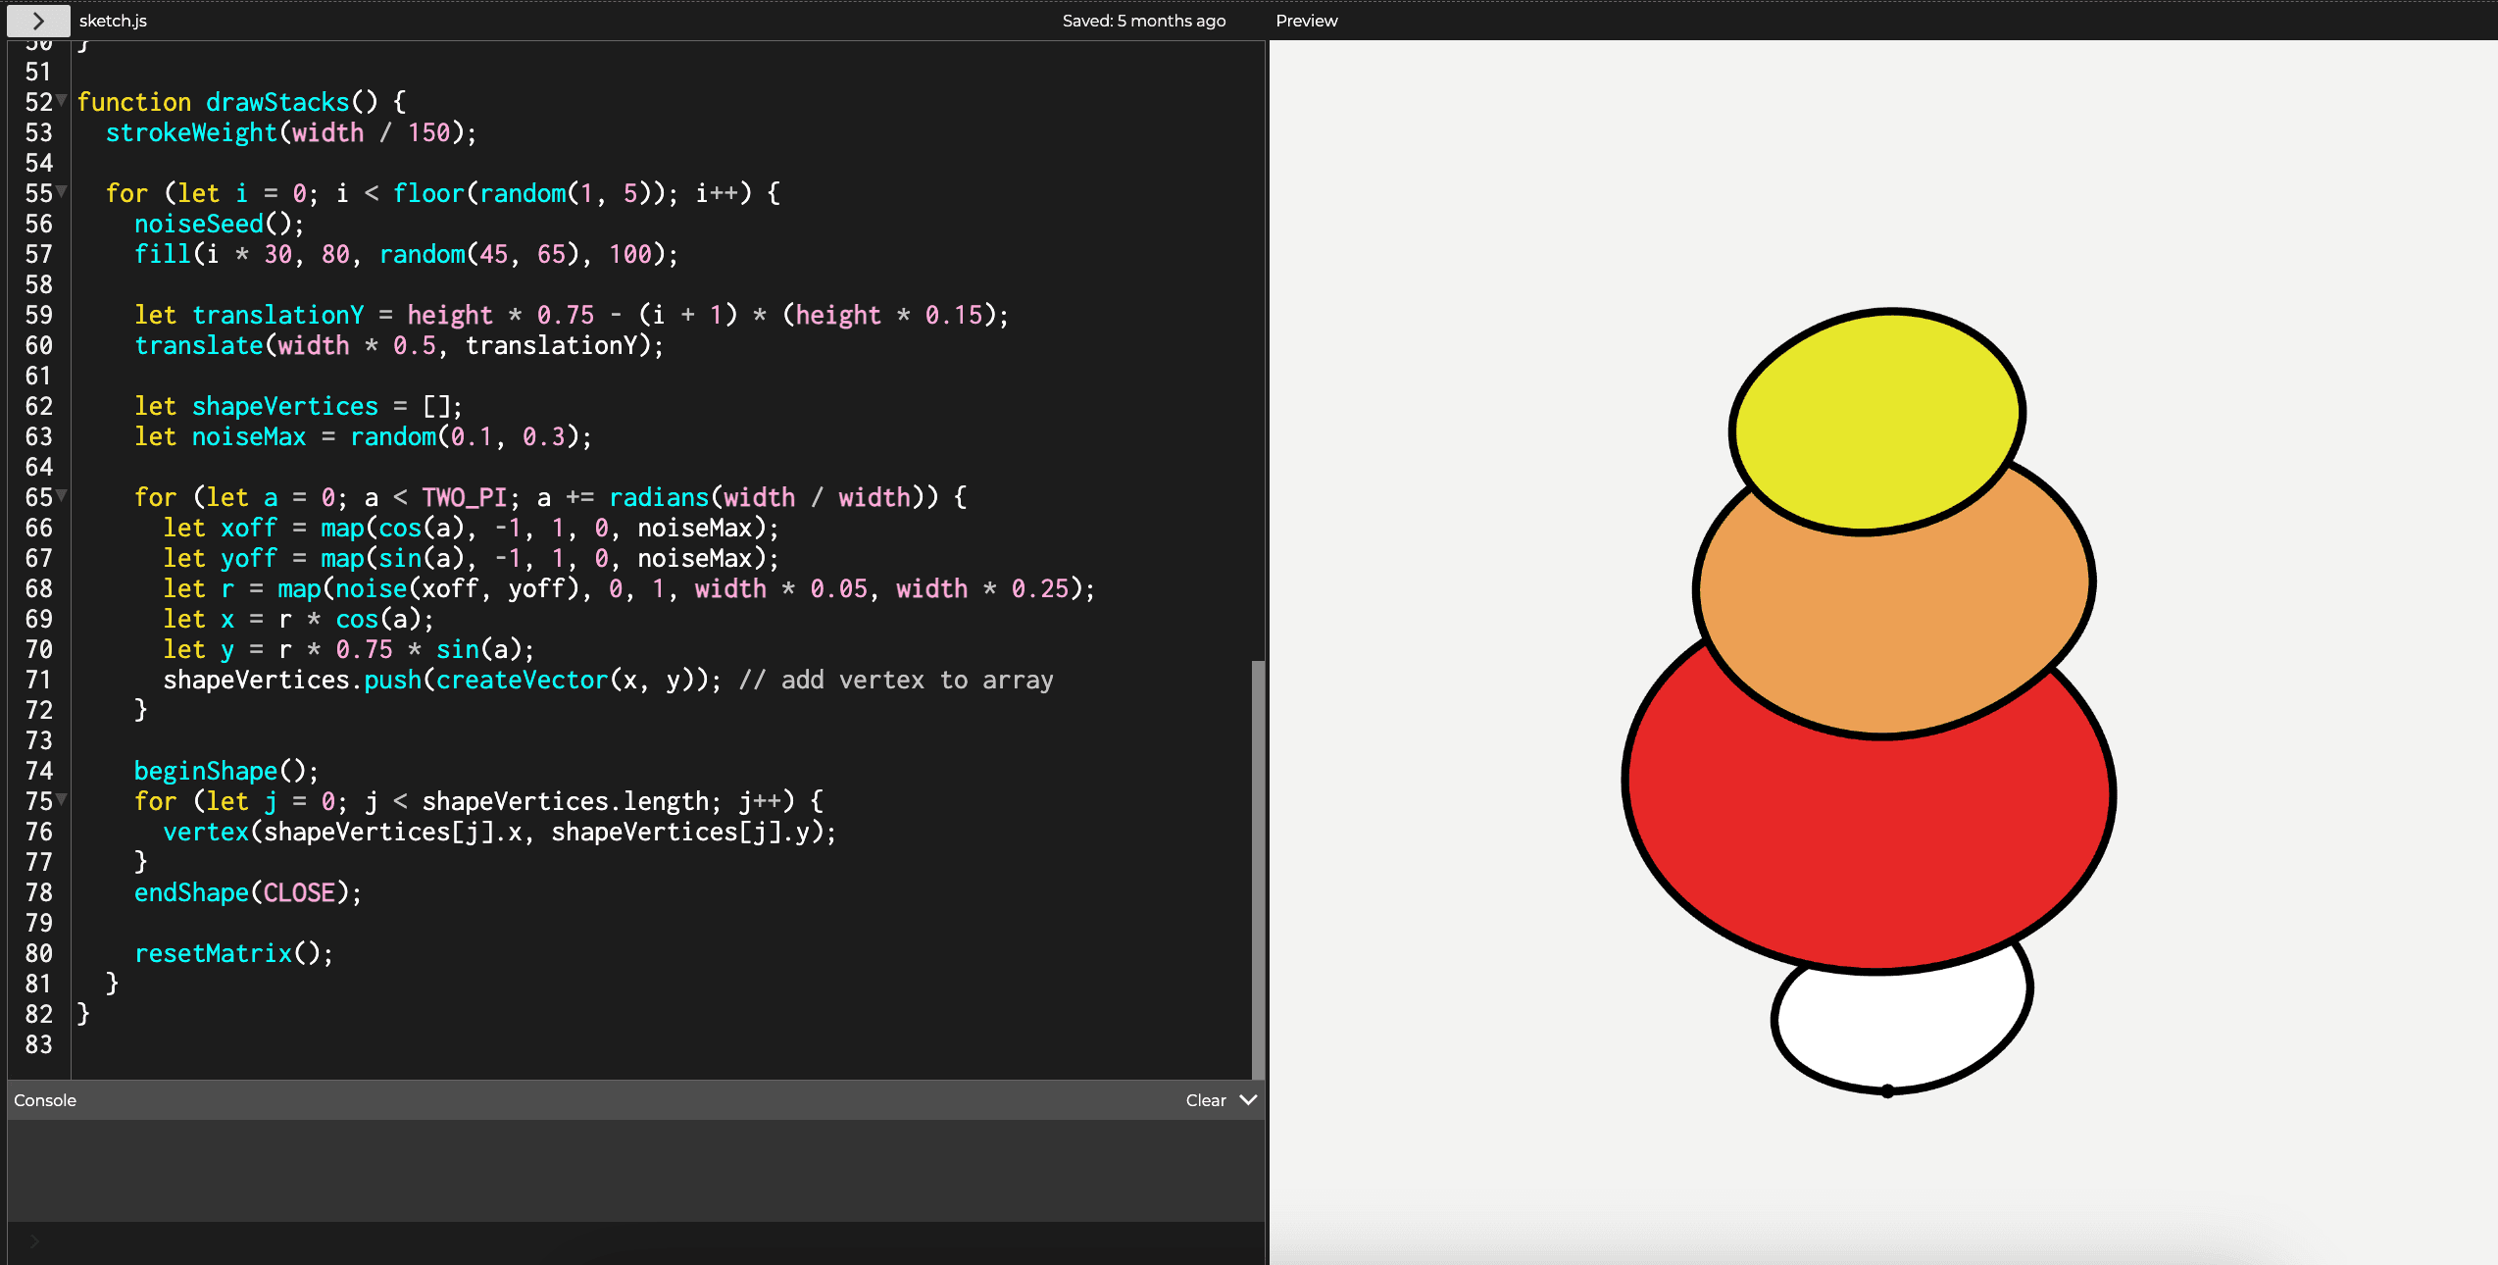Viewport: 2498px width, 1265px height.
Task: Click the Console panel label
Action: coord(45,1100)
